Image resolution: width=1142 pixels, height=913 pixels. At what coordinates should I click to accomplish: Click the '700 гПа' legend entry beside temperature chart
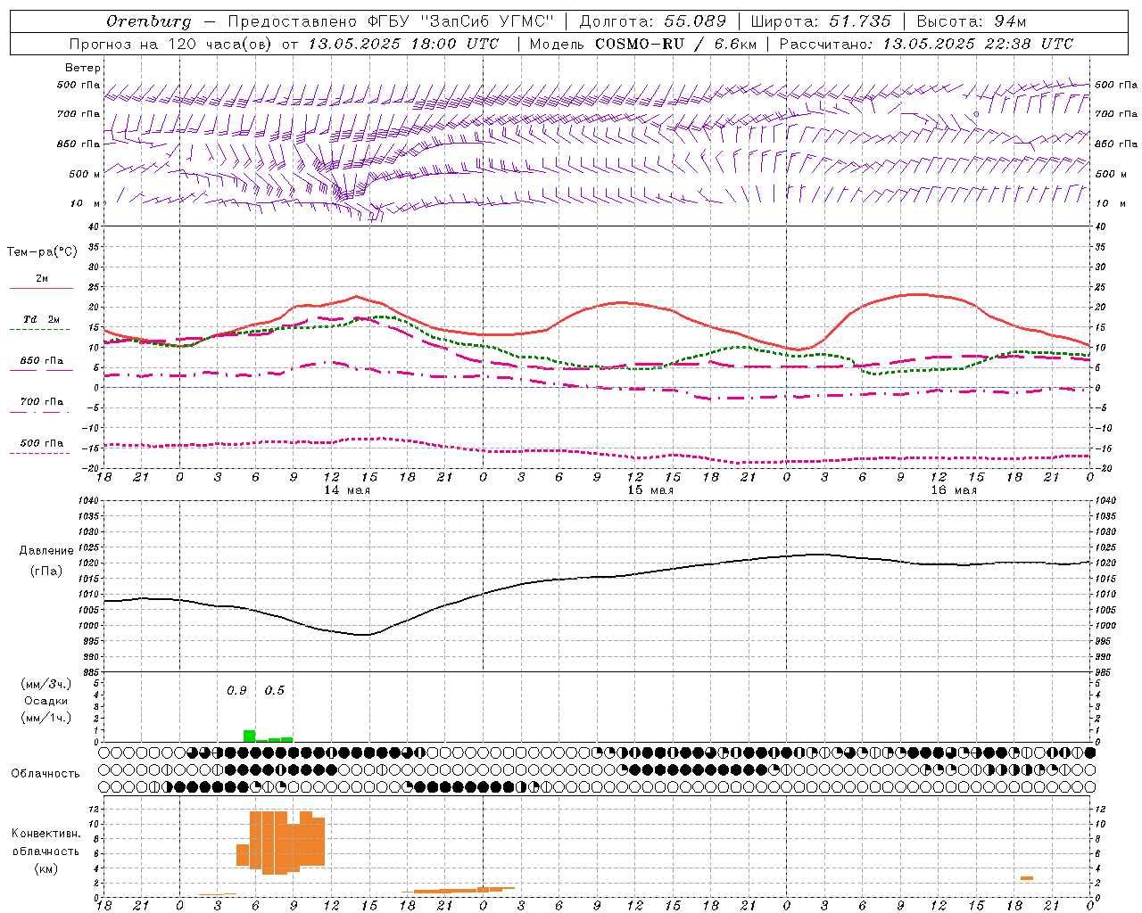point(42,402)
